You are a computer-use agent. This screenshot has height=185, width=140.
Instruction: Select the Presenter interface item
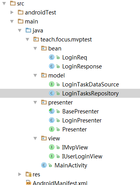pyautogui.click(x=74, y=129)
